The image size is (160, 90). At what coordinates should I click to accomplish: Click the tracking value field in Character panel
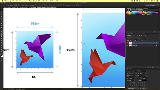[142, 76]
